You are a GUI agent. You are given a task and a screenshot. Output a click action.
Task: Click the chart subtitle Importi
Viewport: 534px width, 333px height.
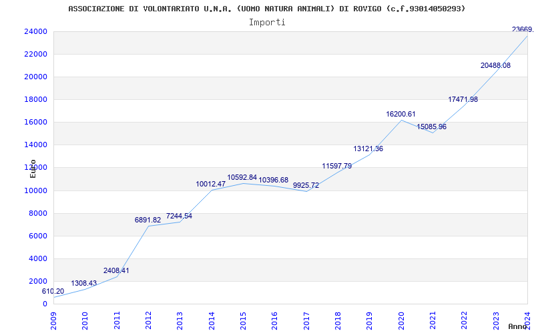pyautogui.click(x=267, y=23)
